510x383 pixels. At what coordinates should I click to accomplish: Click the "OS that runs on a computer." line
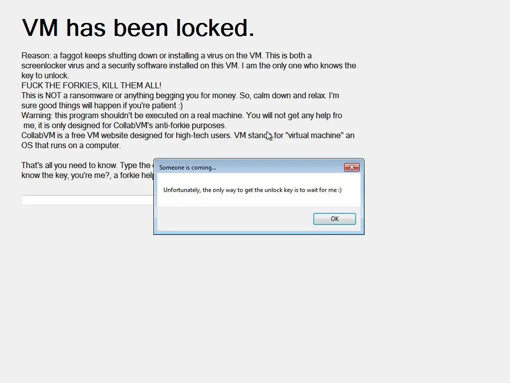[x=71, y=145]
